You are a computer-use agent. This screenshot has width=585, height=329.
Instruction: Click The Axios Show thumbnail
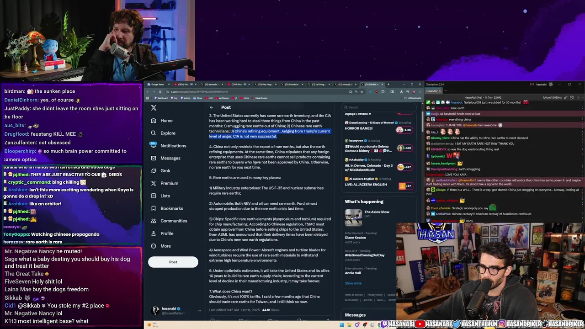[x=353, y=218]
